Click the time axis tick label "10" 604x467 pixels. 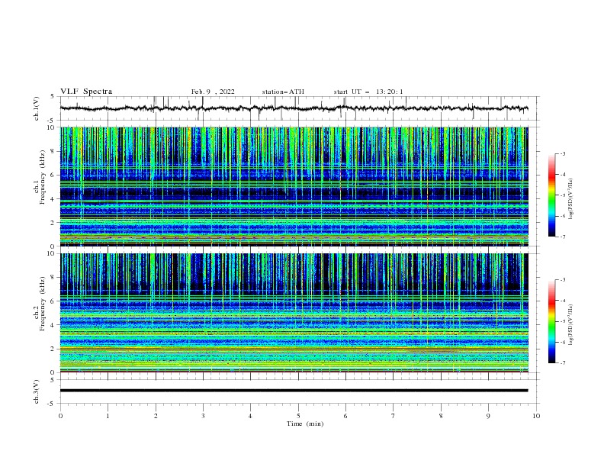[x=536, y=416]
